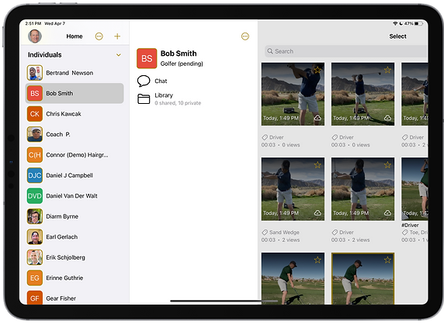Open the bottom-left green shirt golfer video
The image size is (444, 324).
pos(293,279)
